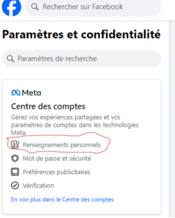
Task: Click the Paramètres et confidentialité title
Action: [81, 35]
